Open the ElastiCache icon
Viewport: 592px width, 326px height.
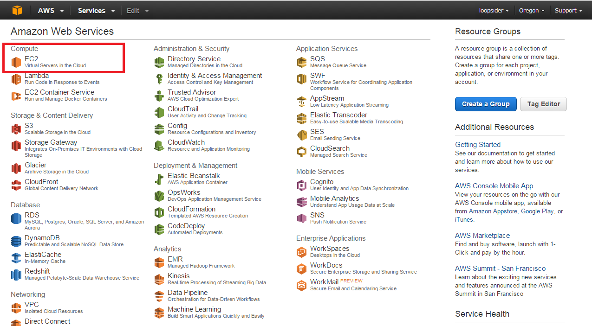coord(16,258)
